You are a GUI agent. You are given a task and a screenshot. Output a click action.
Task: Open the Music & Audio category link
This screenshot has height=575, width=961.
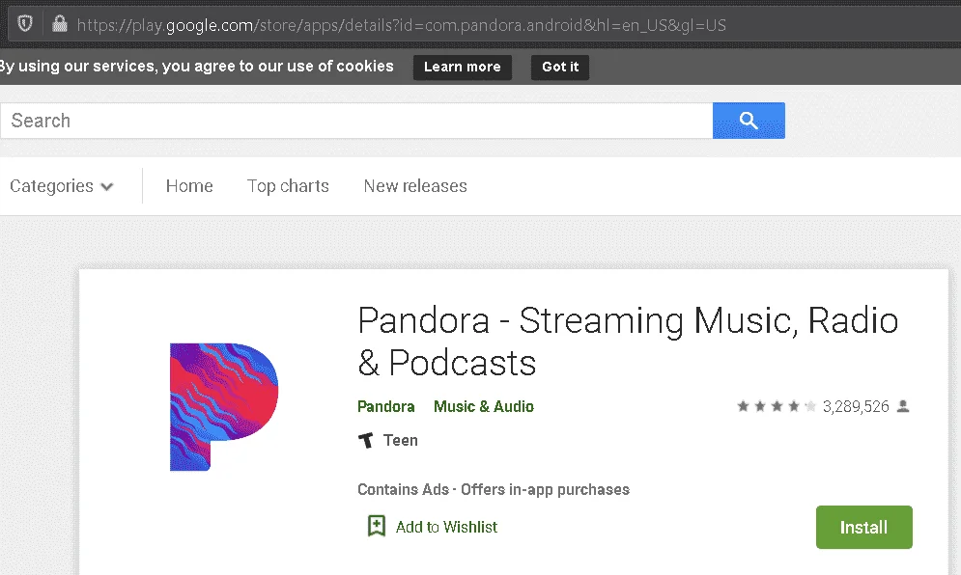(484, 406)
